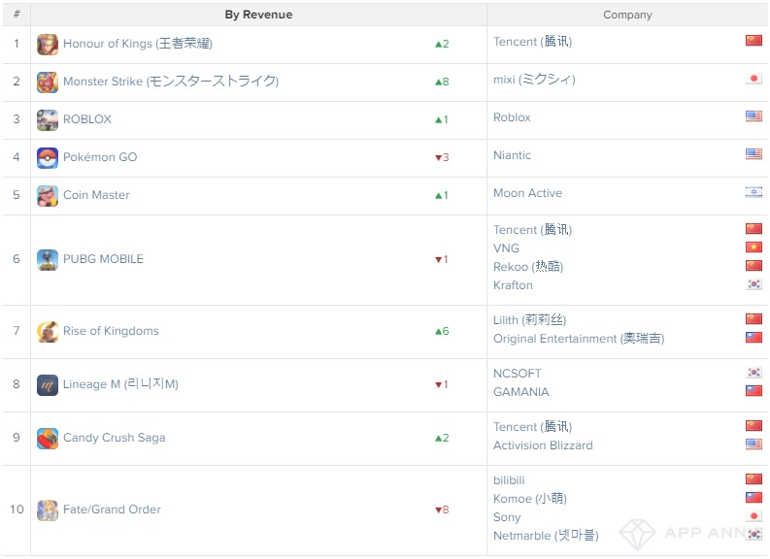Open the Candy Crush Saga icon
The image size is (770, 559).
48,439
